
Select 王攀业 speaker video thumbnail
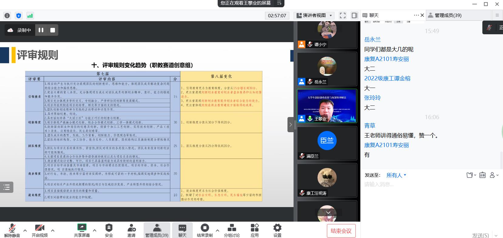coord(327,106)
